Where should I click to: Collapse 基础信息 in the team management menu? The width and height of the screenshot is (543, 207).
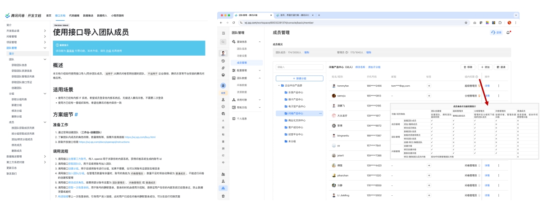pos(260,42)
